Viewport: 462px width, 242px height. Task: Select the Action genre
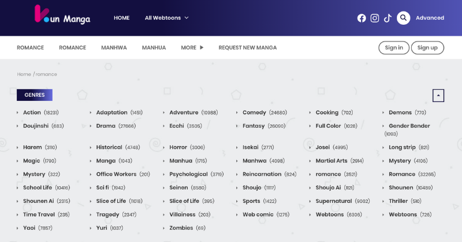(x=32, y=112)
